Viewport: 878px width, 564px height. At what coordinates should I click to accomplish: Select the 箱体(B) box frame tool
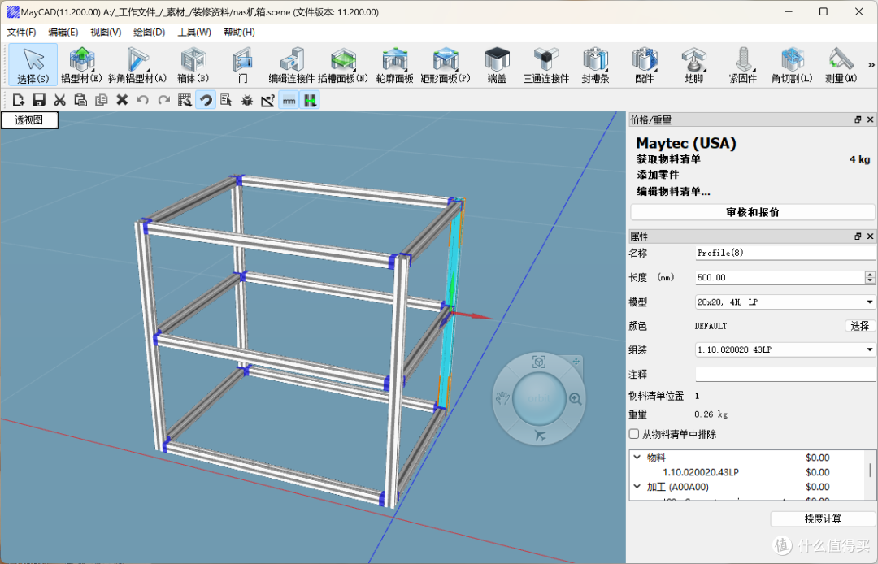tap(193, 65)
